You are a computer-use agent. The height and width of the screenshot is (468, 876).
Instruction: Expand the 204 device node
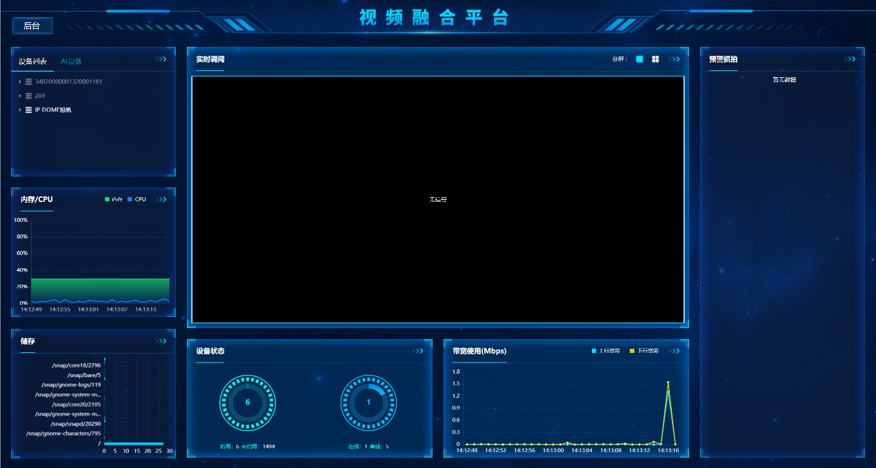tap(20, 96)
